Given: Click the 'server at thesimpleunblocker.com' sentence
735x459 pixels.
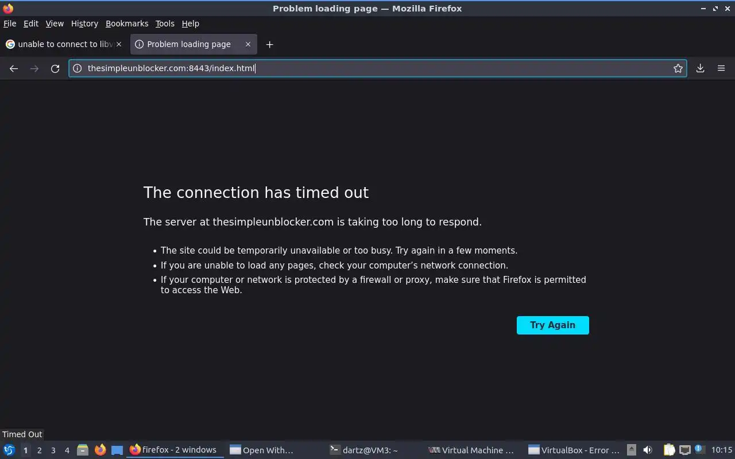Looking at the screenshot, I should (x=312, y=222).
